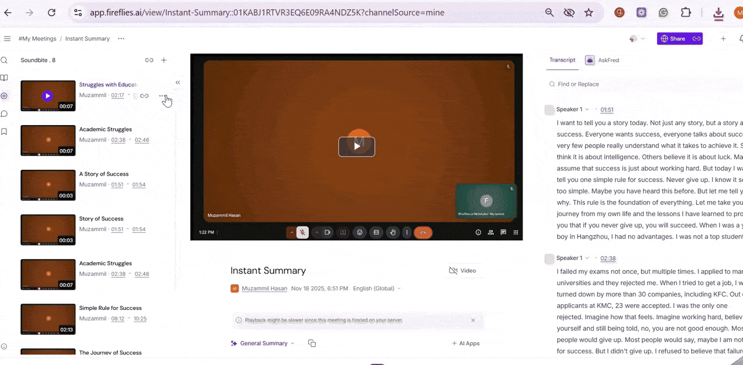Play the Struggles with Education soundbite

(48, 96)
